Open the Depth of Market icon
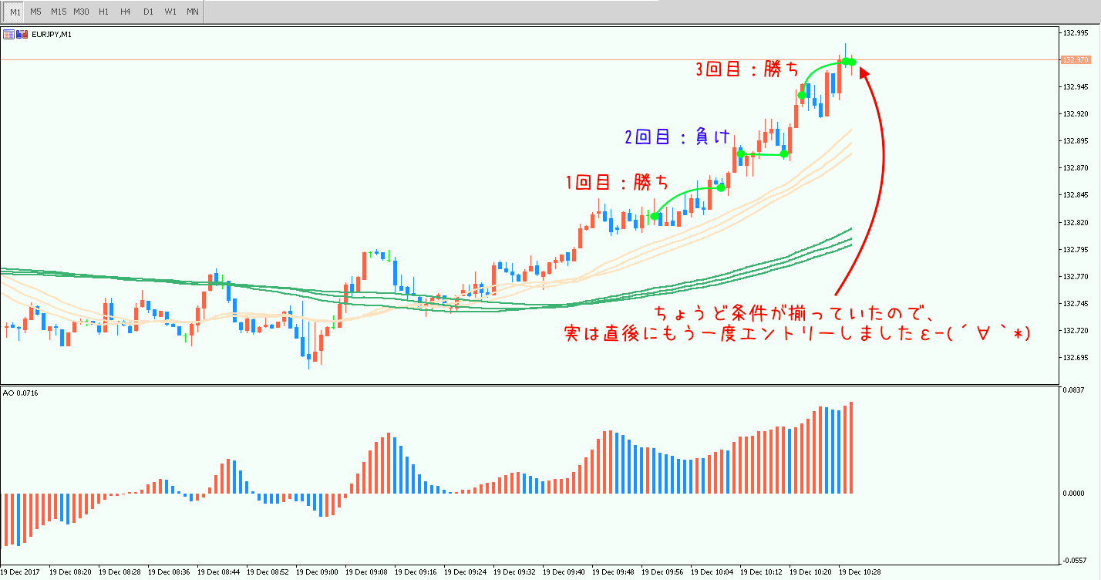Image resolution: width=1101 pixels, height=580 pixels. click(7, 34)
